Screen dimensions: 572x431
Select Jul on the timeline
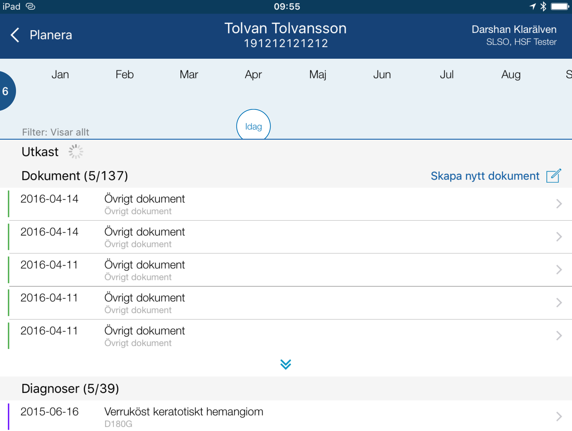(x=446, y=74)
